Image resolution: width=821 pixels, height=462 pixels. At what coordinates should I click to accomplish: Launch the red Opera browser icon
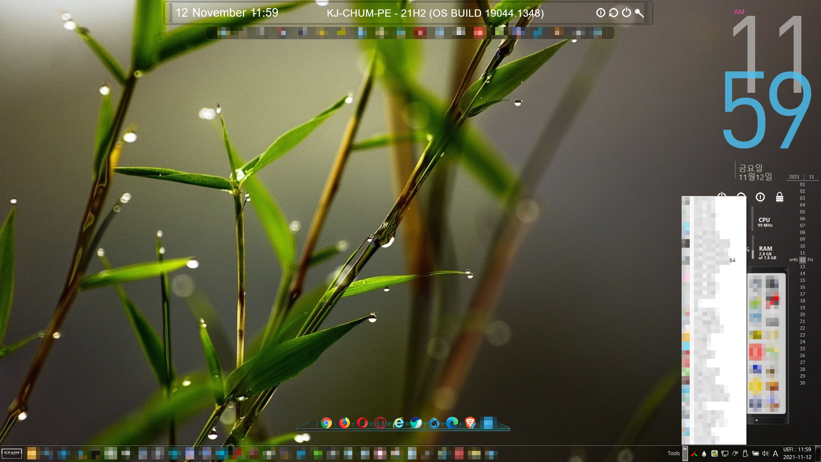pyautogui.click(x=362, y=423)
